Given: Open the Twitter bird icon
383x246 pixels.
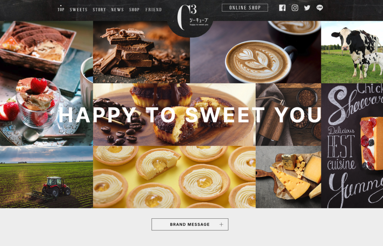Looking at the screenshot, I should (x=307, y=8).
